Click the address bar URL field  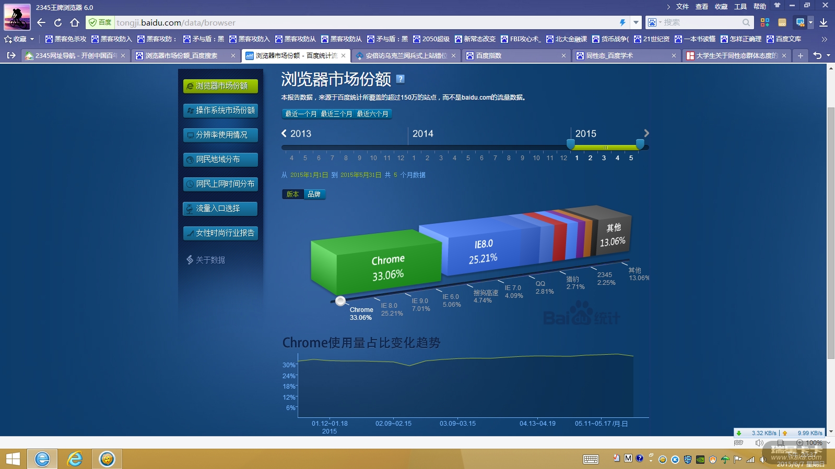tap(366, 22)
